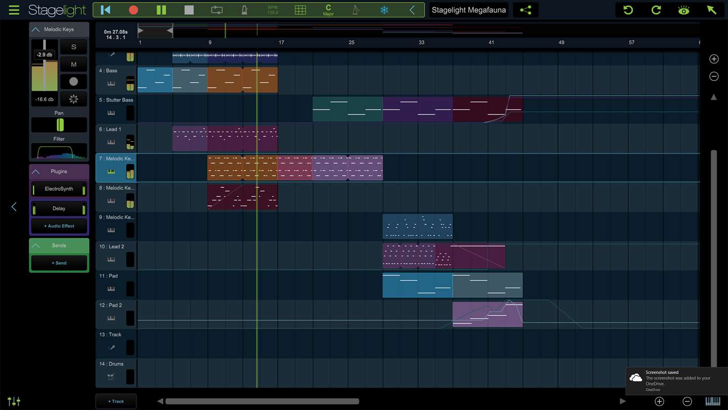Image resolution: width=728 pixels, height=410 pixels.
Task: Select the '7 : Melodic Ke...' track header
Action: [116, 168]
